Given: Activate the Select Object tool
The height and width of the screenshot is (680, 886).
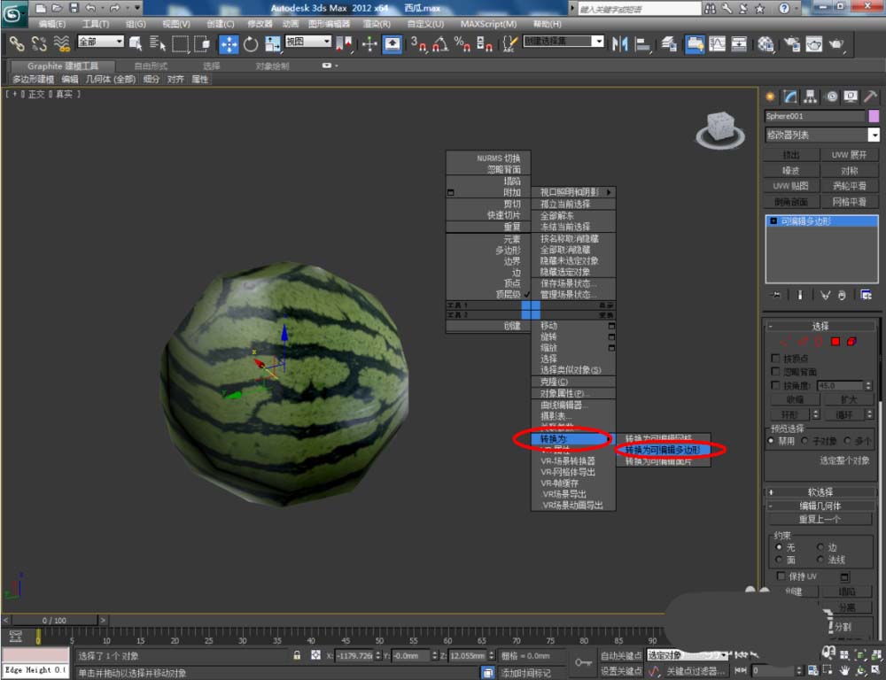Looking at the screenshot, I should tap(136, 43).
